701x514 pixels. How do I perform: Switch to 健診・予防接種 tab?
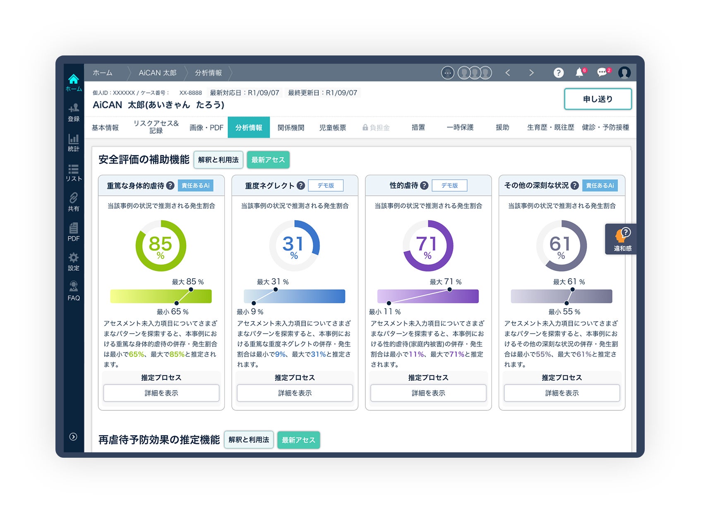coord(605,127)
